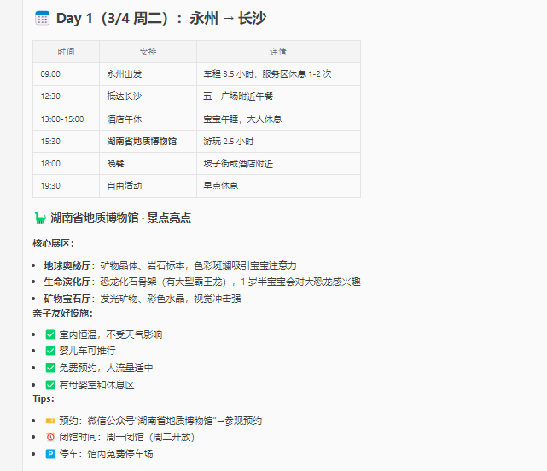
Task: Click the 安排 column header
Action: pos(148,52)
